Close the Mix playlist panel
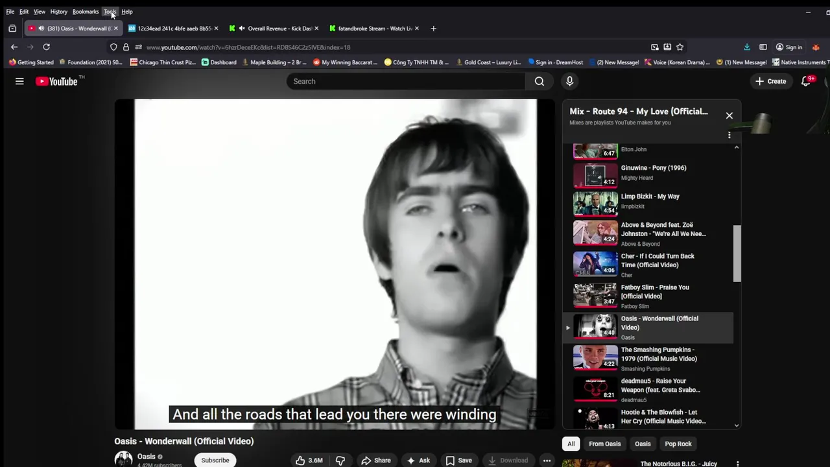This screenshot has width=830, height=467. click(729, 115)
